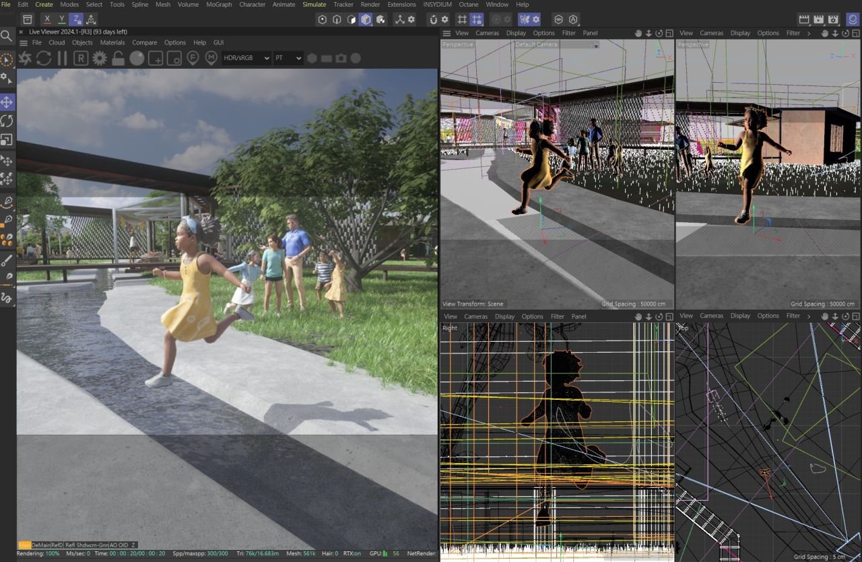
Task: Open the HDR/sRGB color space dropdown
Action: [246, 59]
